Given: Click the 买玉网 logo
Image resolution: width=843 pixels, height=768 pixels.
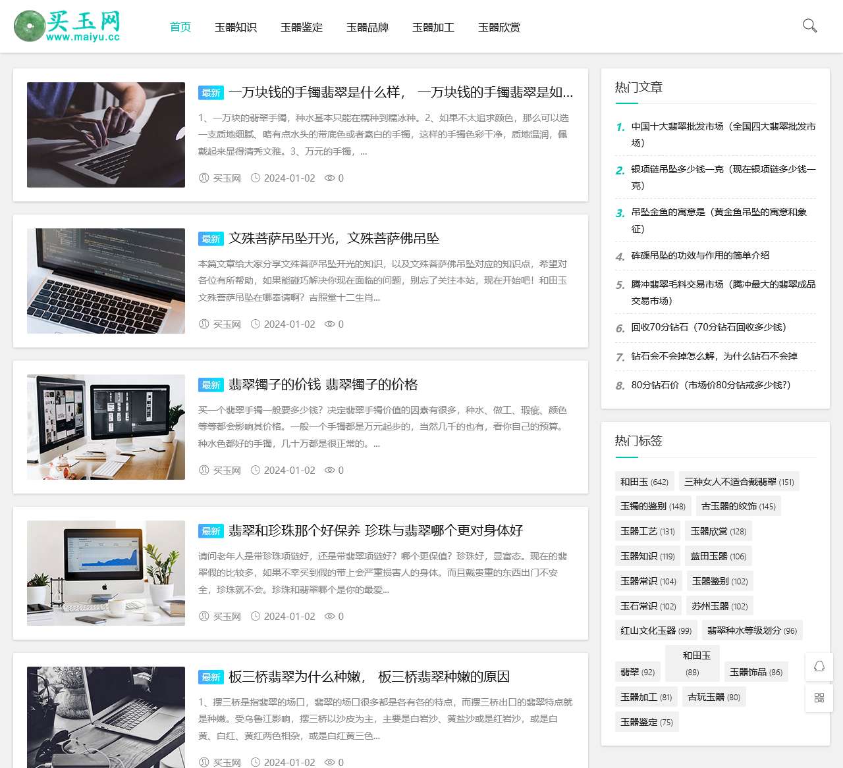Looking at the screenshot, I should tap(68, 26).
